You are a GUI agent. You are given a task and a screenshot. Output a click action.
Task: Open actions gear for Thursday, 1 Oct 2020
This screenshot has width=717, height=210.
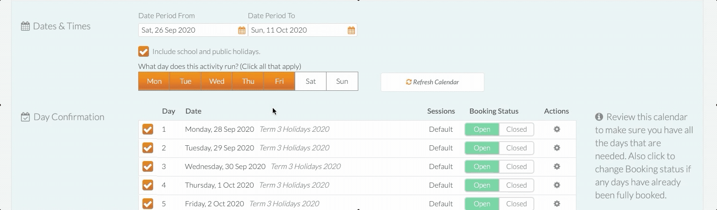pyautogui.click(x=557, y=185)
